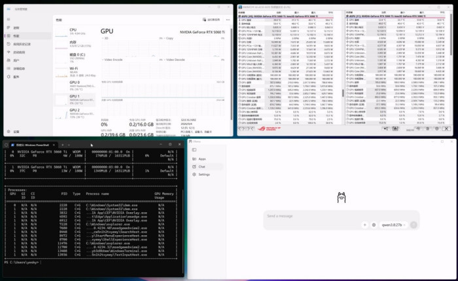The height and width of the screenshot is (281, 458).
Task: Select GPU 0 AMD Radeon entry
Action: click(75, 86)
